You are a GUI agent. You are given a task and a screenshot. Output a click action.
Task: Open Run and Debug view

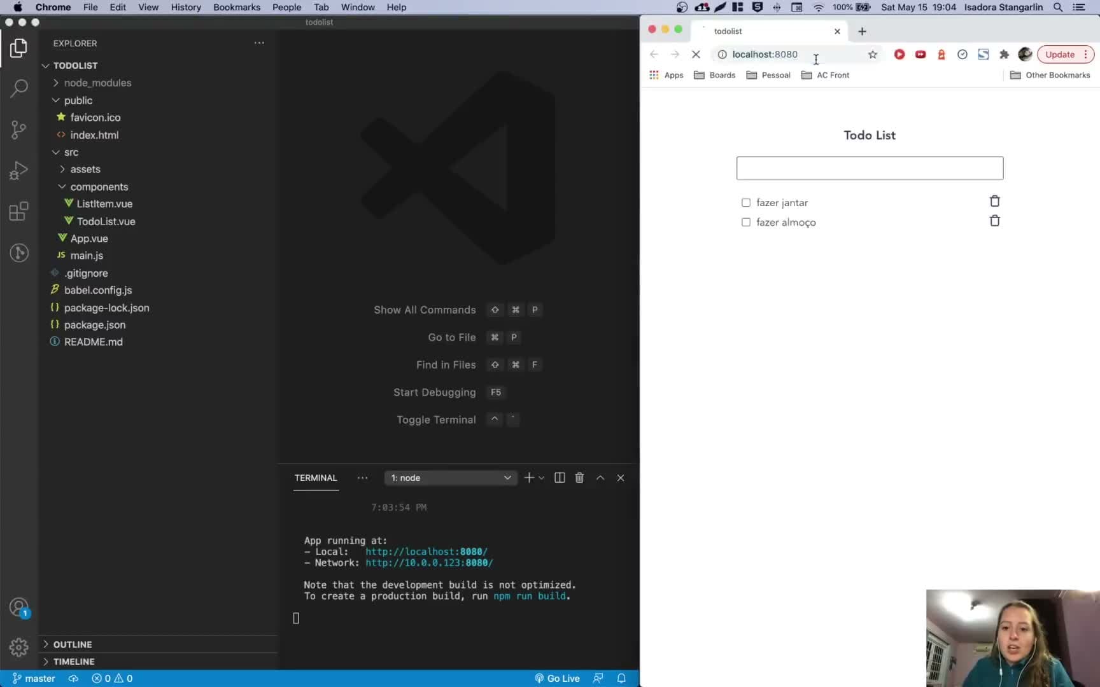(19, 170)
